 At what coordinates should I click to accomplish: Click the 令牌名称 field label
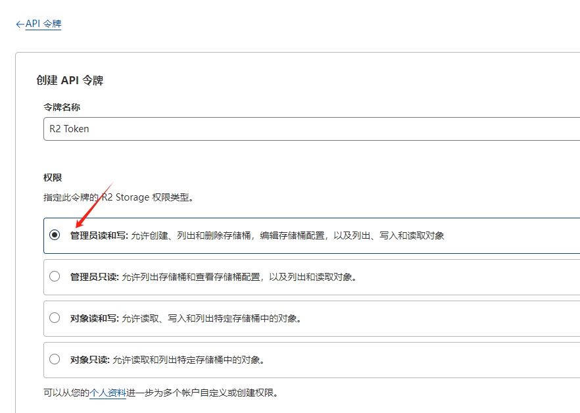[x=62, y=107]
